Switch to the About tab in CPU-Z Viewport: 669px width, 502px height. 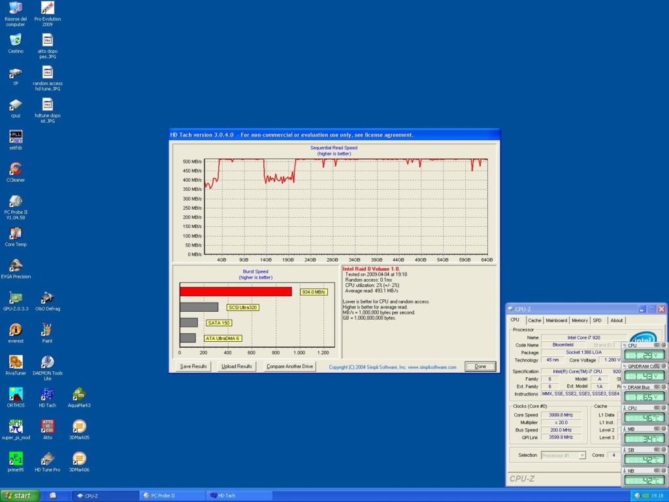click(616, 320)
